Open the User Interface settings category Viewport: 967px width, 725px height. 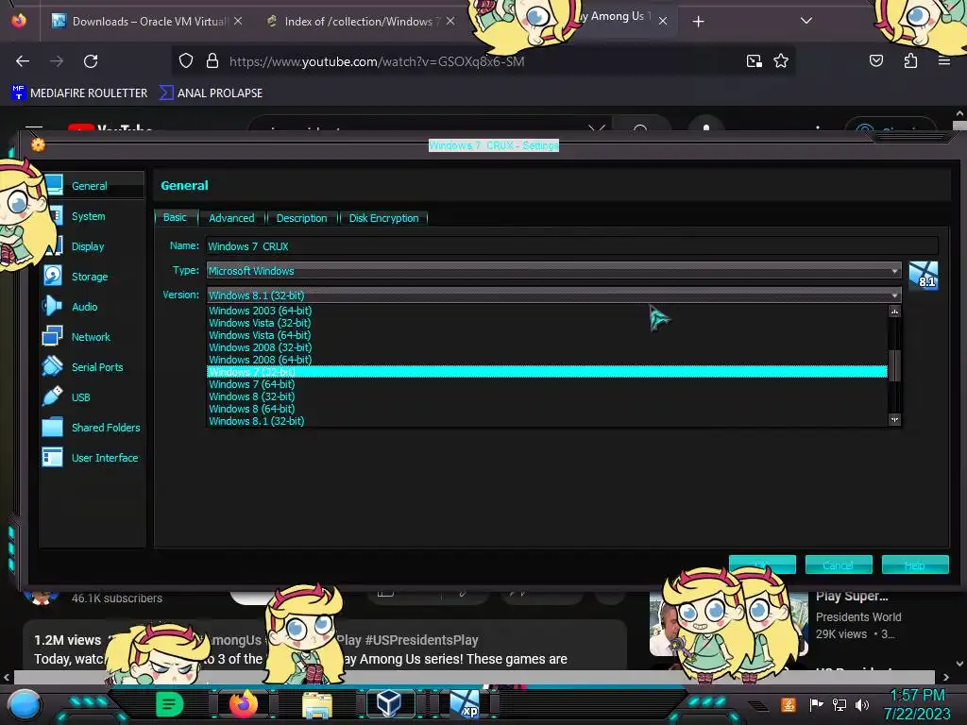[x=104, y=458]
